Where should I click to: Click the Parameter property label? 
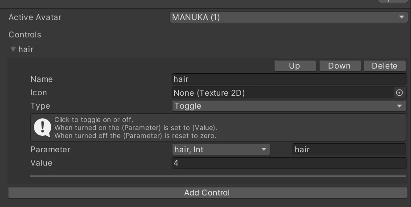[x=50, y=150]
